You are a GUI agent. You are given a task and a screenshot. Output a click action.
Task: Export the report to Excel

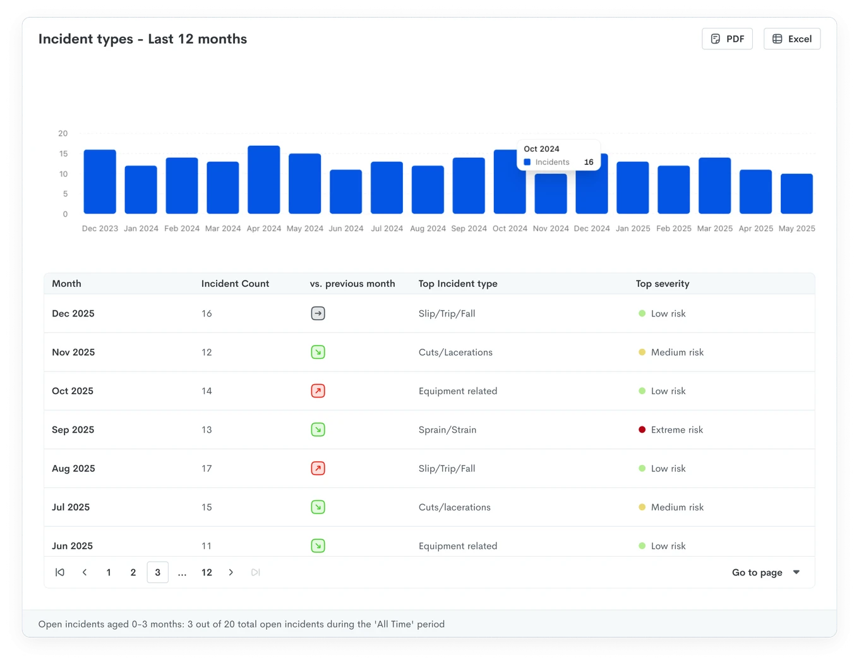click(x=792, y=39)
